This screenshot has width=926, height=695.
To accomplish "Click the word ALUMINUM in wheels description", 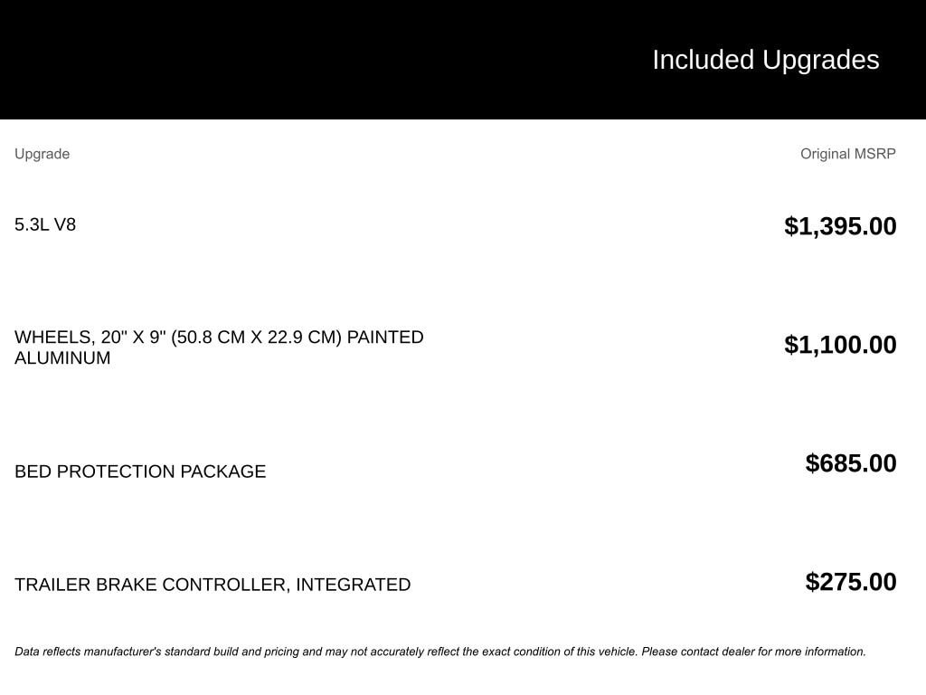I will click(62, 357).
